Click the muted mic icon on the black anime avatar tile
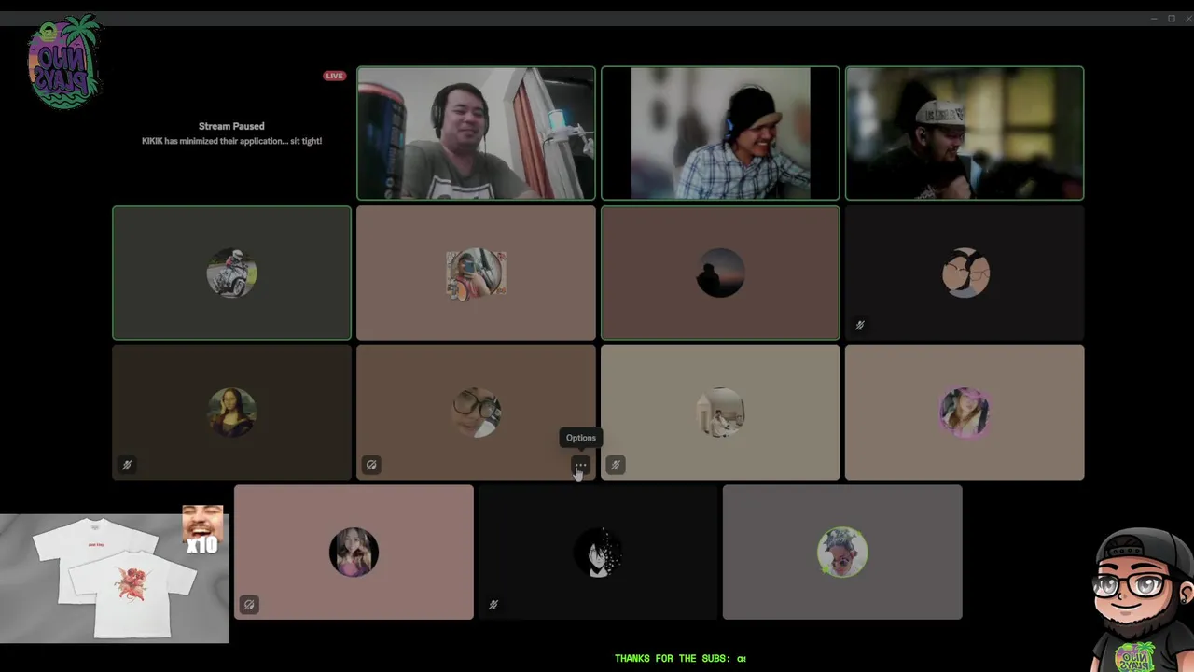This screenshot has width=1194, height=672. coord(493,605)
